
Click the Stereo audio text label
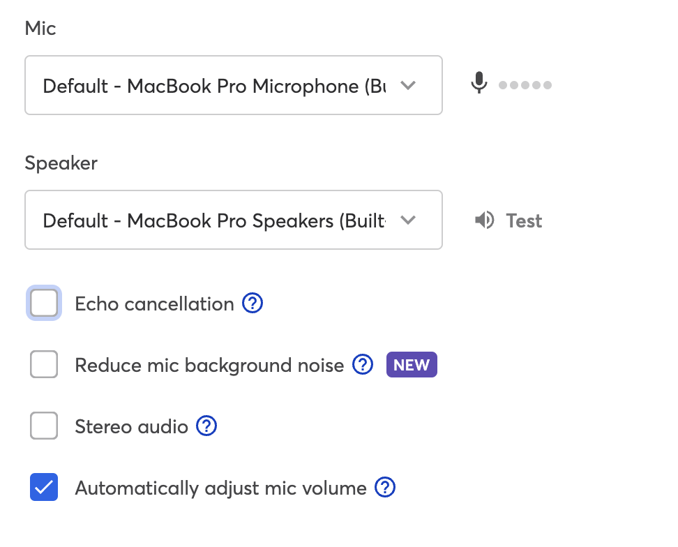click(131, 426)
